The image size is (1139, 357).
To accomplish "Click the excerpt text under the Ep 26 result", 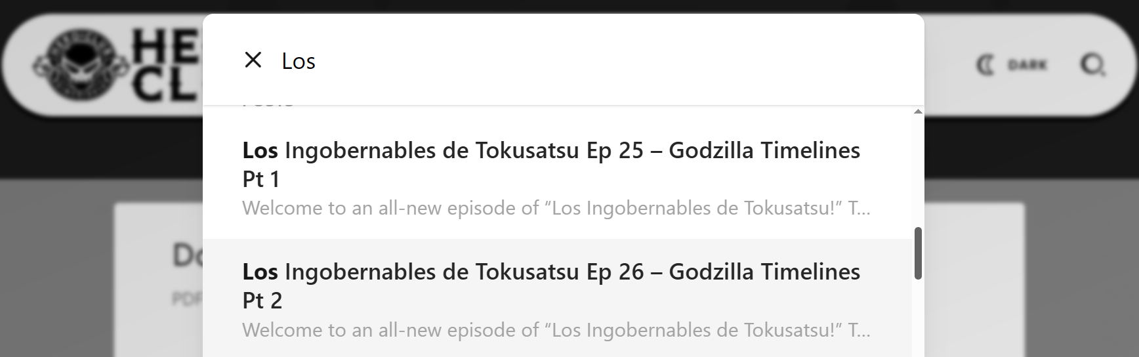I will coord(556,330).
